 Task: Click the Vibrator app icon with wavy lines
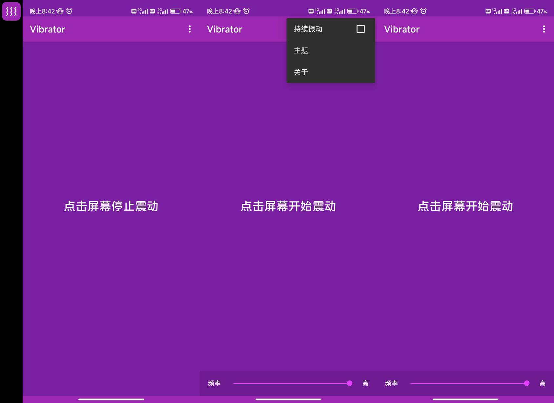click(x=11, y=11)
